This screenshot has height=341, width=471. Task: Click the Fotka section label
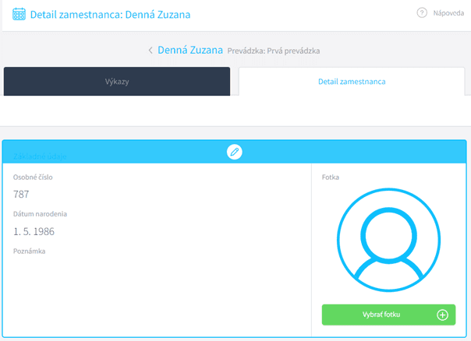click(331, 178)
